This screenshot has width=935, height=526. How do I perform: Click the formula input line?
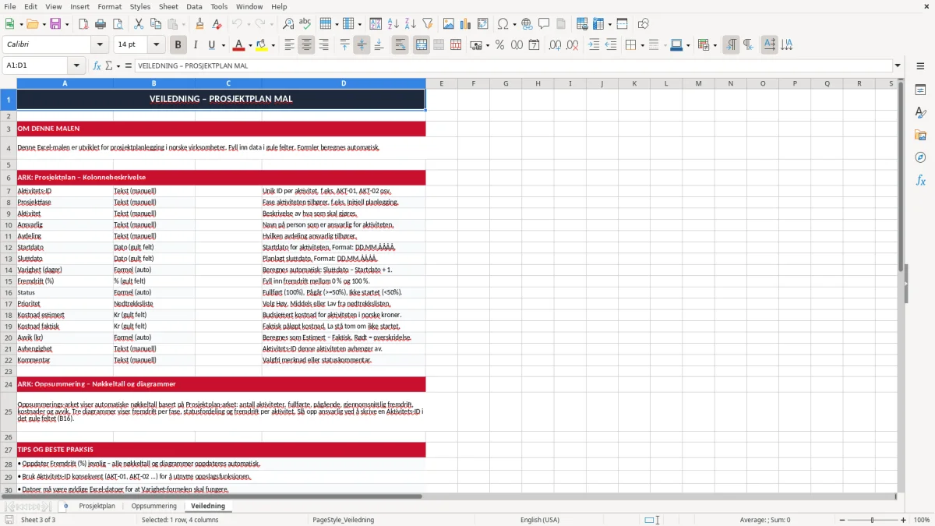coord(513,66)
